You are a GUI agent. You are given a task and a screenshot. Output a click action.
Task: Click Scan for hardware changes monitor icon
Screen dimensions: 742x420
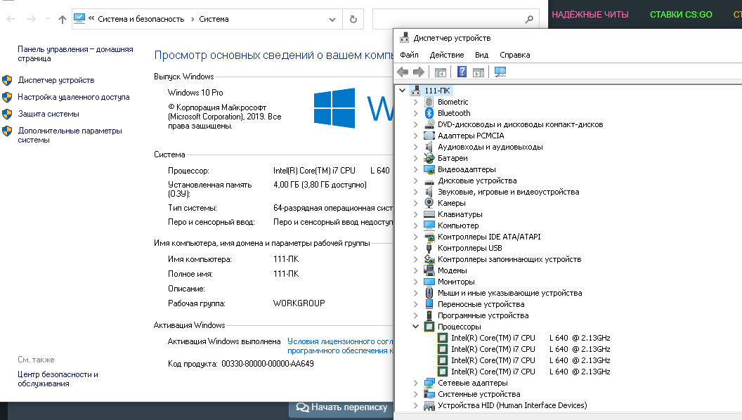(500, 72)
